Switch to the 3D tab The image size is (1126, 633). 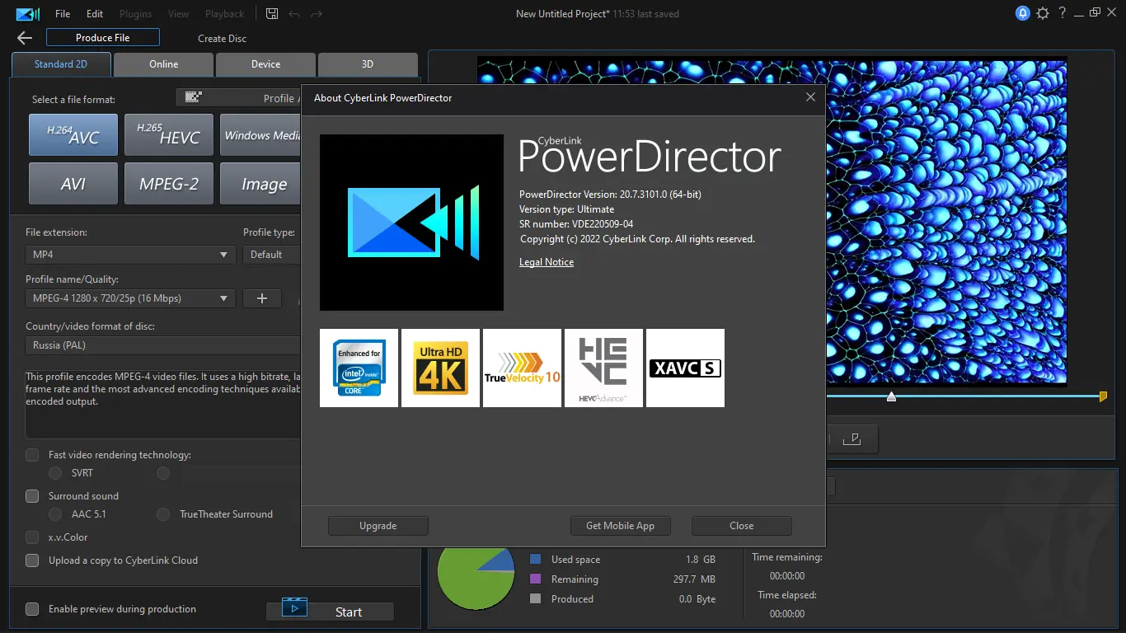tap(368, 64)
